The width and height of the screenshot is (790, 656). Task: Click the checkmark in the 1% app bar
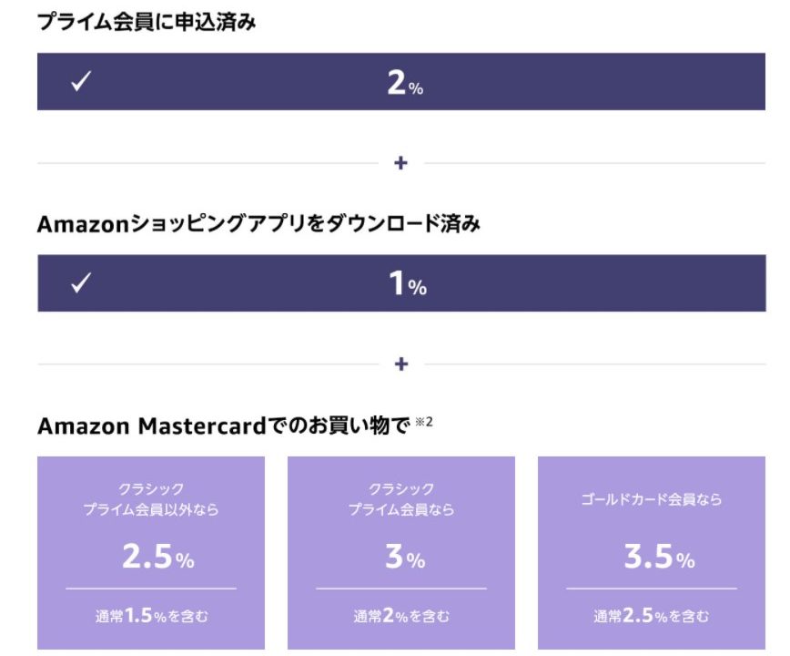click(81, 282)
